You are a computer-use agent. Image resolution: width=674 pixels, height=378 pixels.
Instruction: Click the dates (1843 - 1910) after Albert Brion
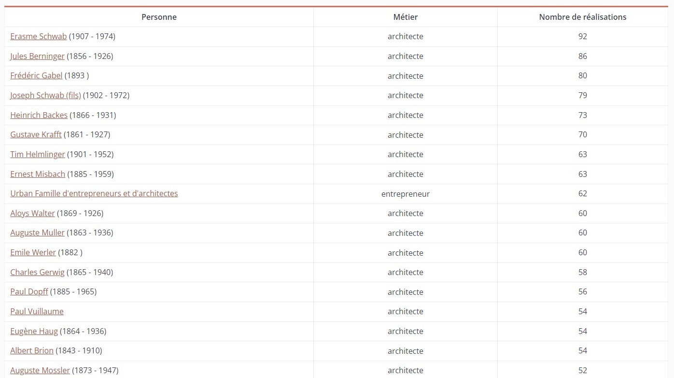pyautogui.click(x=79, y=350)
